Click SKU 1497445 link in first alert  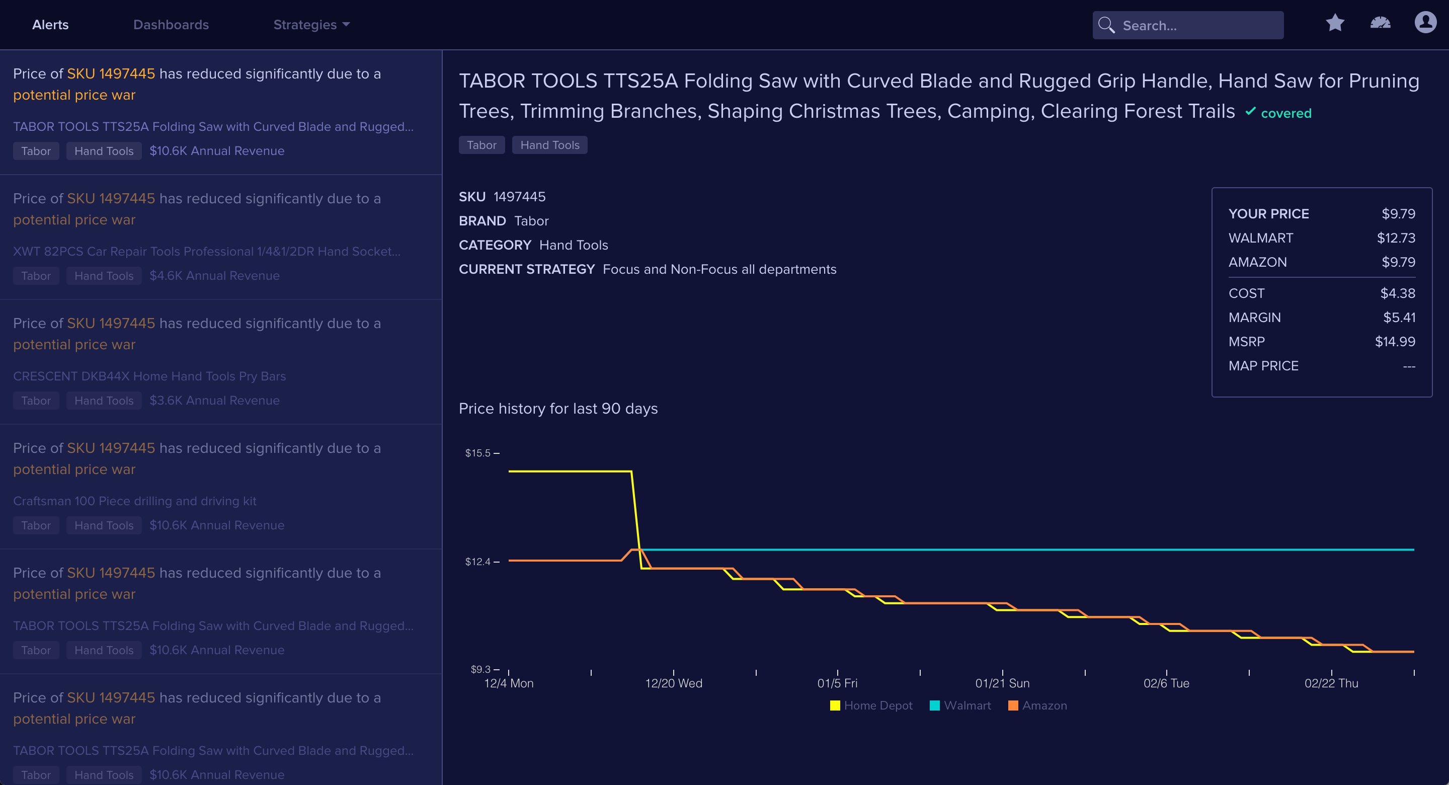click(x=111, y=73)
